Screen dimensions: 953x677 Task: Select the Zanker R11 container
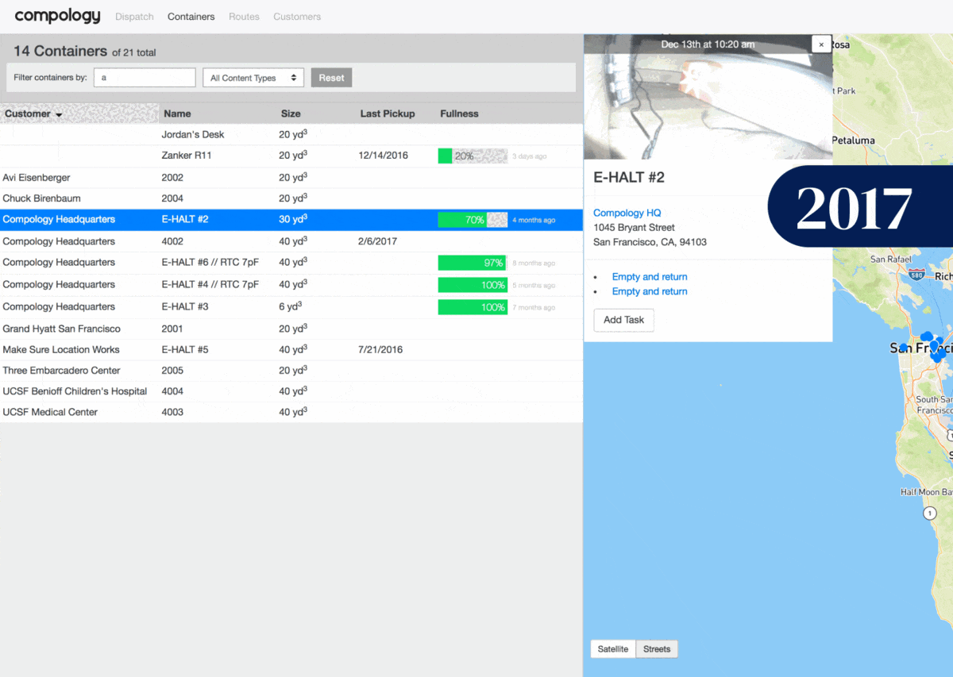click(x=291, y=156)
